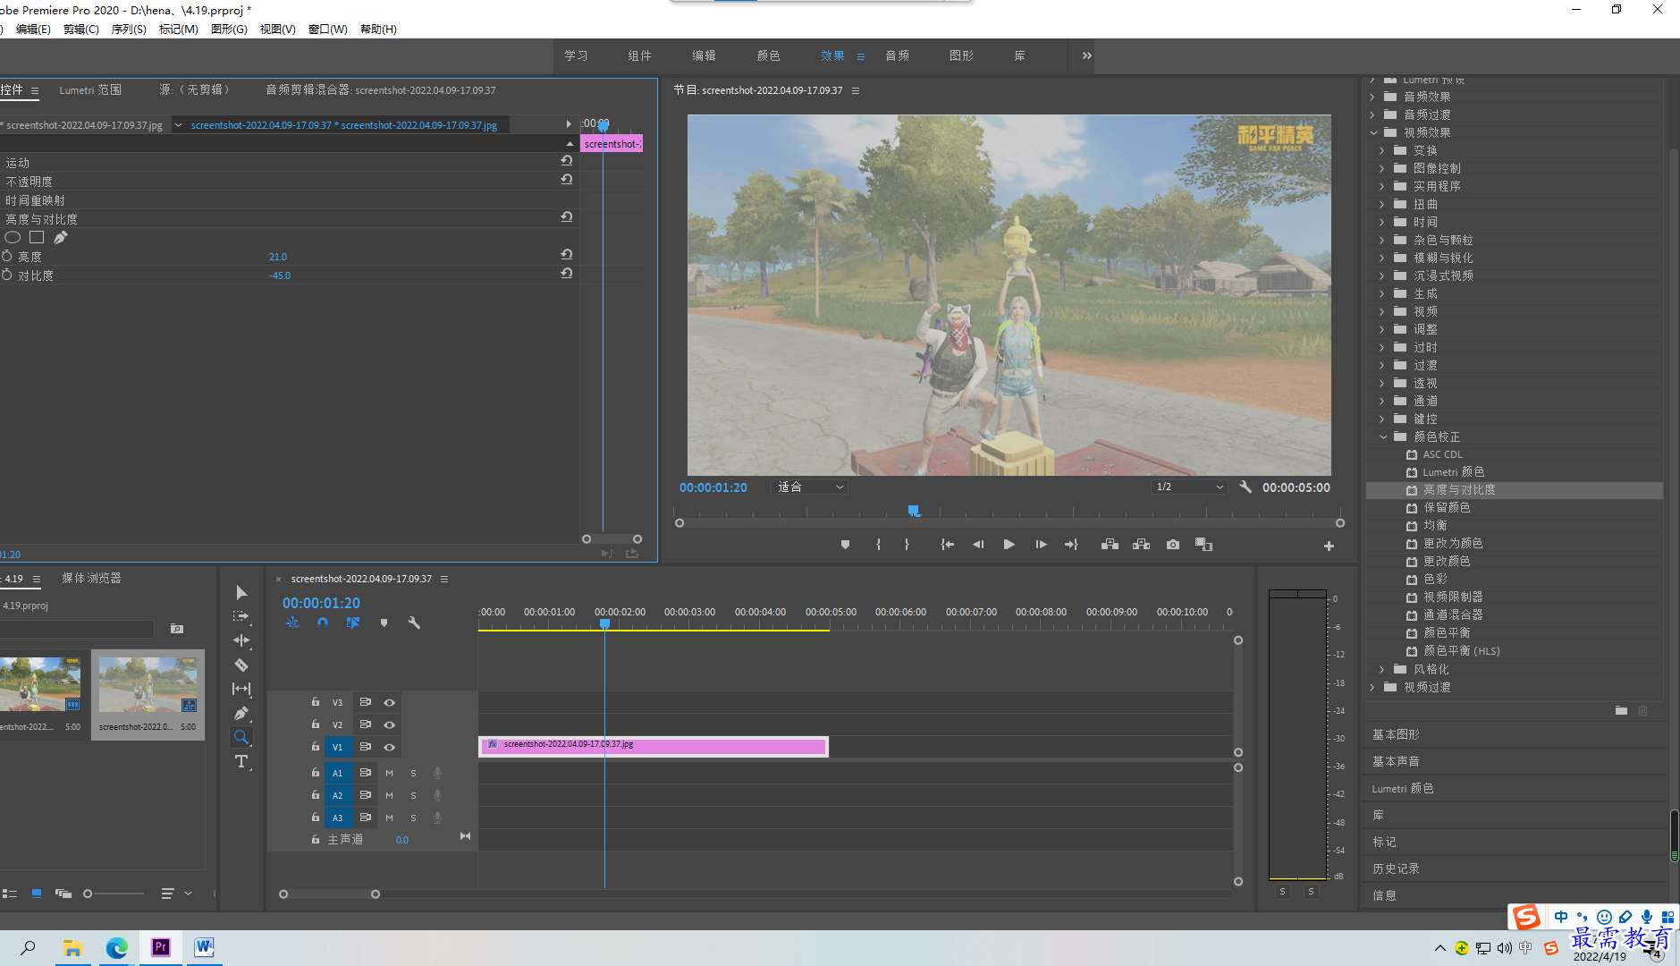Open the 1/2 playback resolution dropdown

1188,487
